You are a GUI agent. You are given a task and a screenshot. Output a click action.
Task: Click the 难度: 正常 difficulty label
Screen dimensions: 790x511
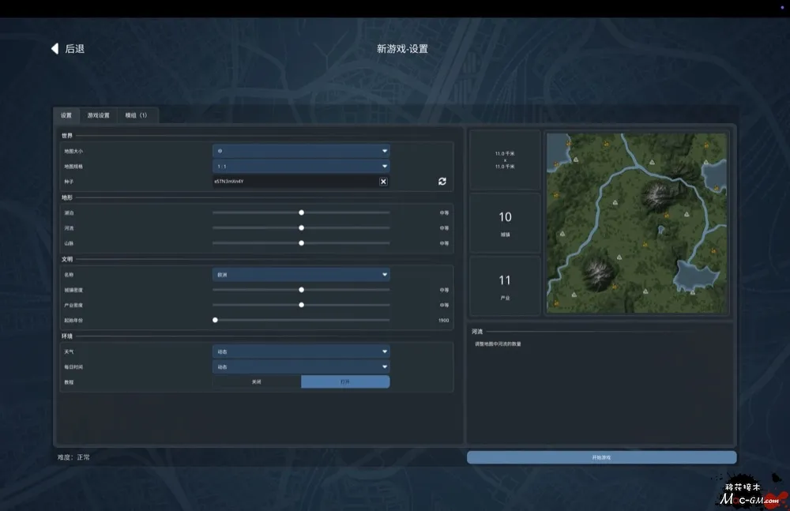click(x=73, y=457)
